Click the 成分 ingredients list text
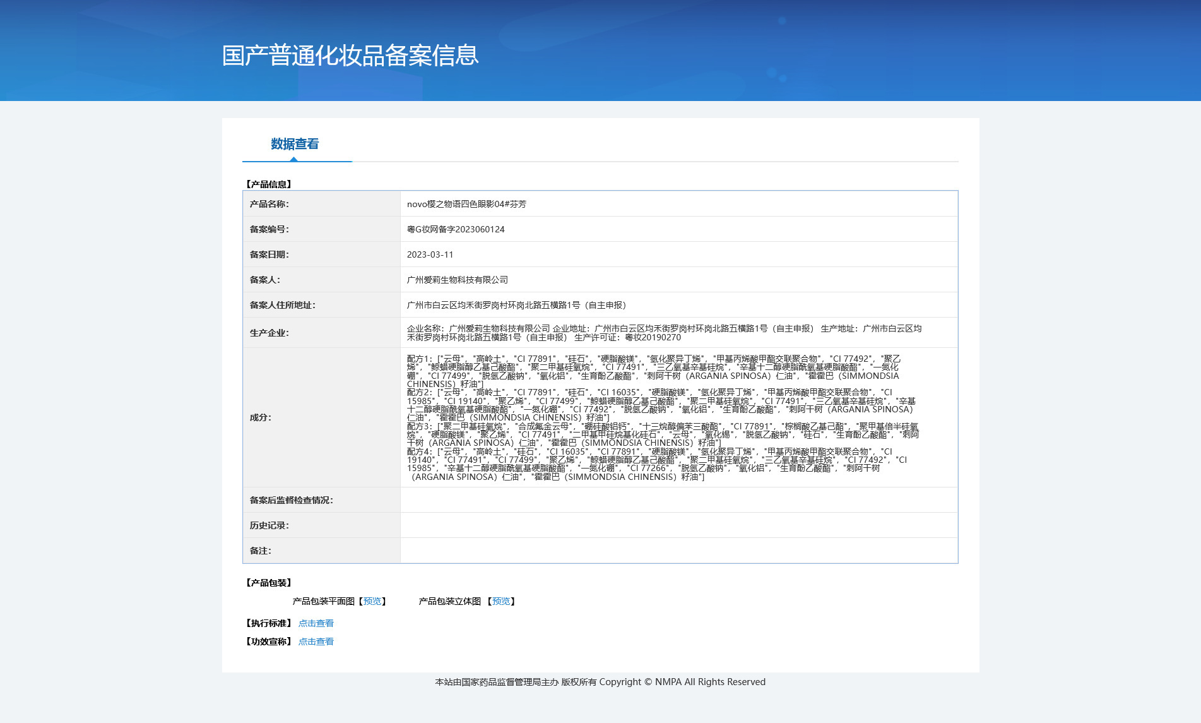Image resolution: width=1201 pixels, height=723 pixels. coord(663,417)
